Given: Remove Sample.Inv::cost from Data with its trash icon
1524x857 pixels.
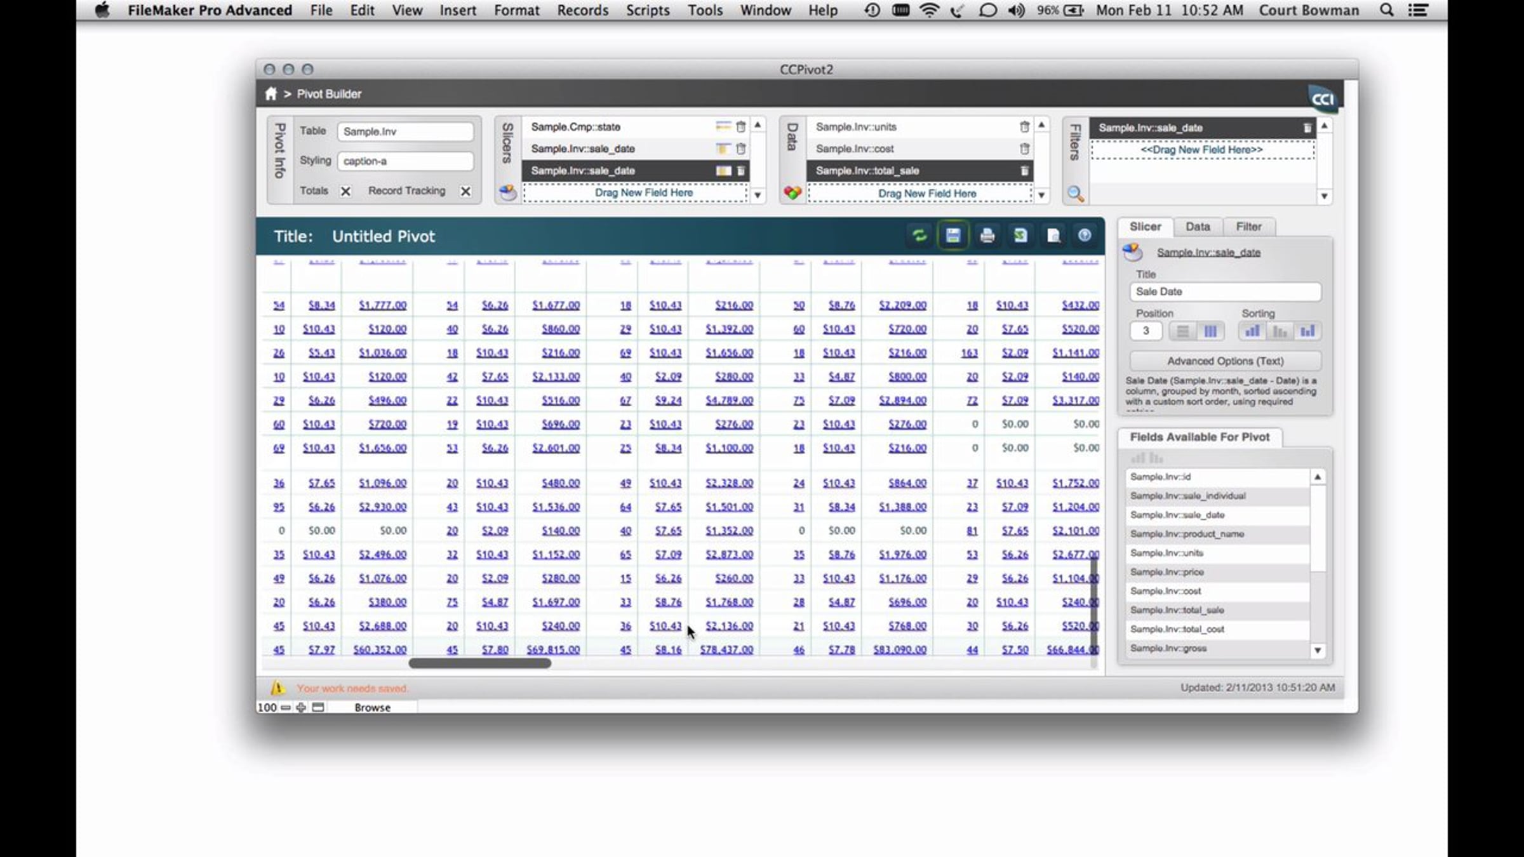Looking at the screenshot, I should [1024, 149].
